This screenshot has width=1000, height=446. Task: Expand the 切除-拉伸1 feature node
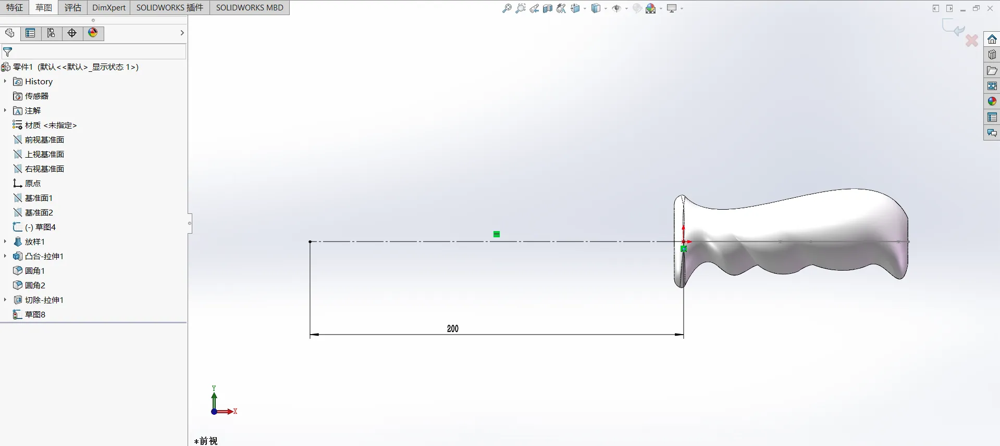pyautogui.click(x=5, y=300)
